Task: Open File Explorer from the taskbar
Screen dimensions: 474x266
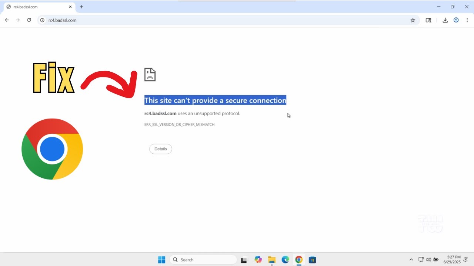Action: (272, 260)
